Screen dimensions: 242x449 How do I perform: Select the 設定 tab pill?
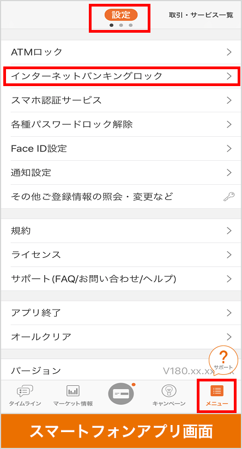pyautogui.click(x=121, y=15)
